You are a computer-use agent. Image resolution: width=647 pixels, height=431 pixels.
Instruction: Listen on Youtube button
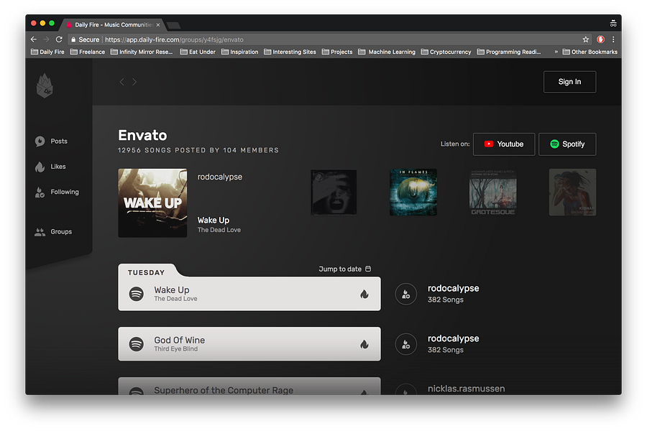tap(504, 144)
